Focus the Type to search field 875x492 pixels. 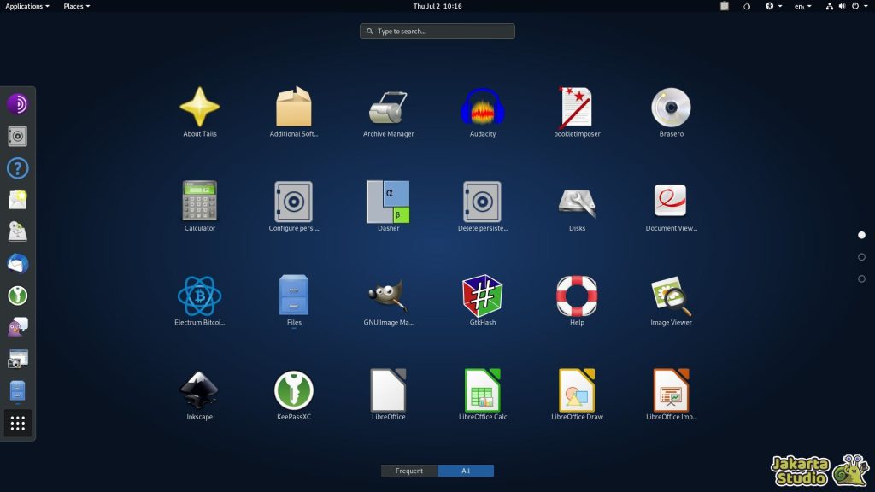[x=437, y=32]
